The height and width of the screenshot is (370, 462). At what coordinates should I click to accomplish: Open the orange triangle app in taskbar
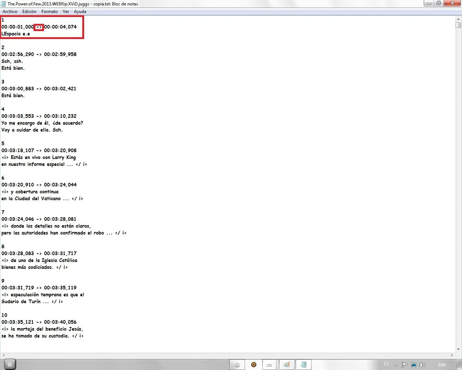254,365
